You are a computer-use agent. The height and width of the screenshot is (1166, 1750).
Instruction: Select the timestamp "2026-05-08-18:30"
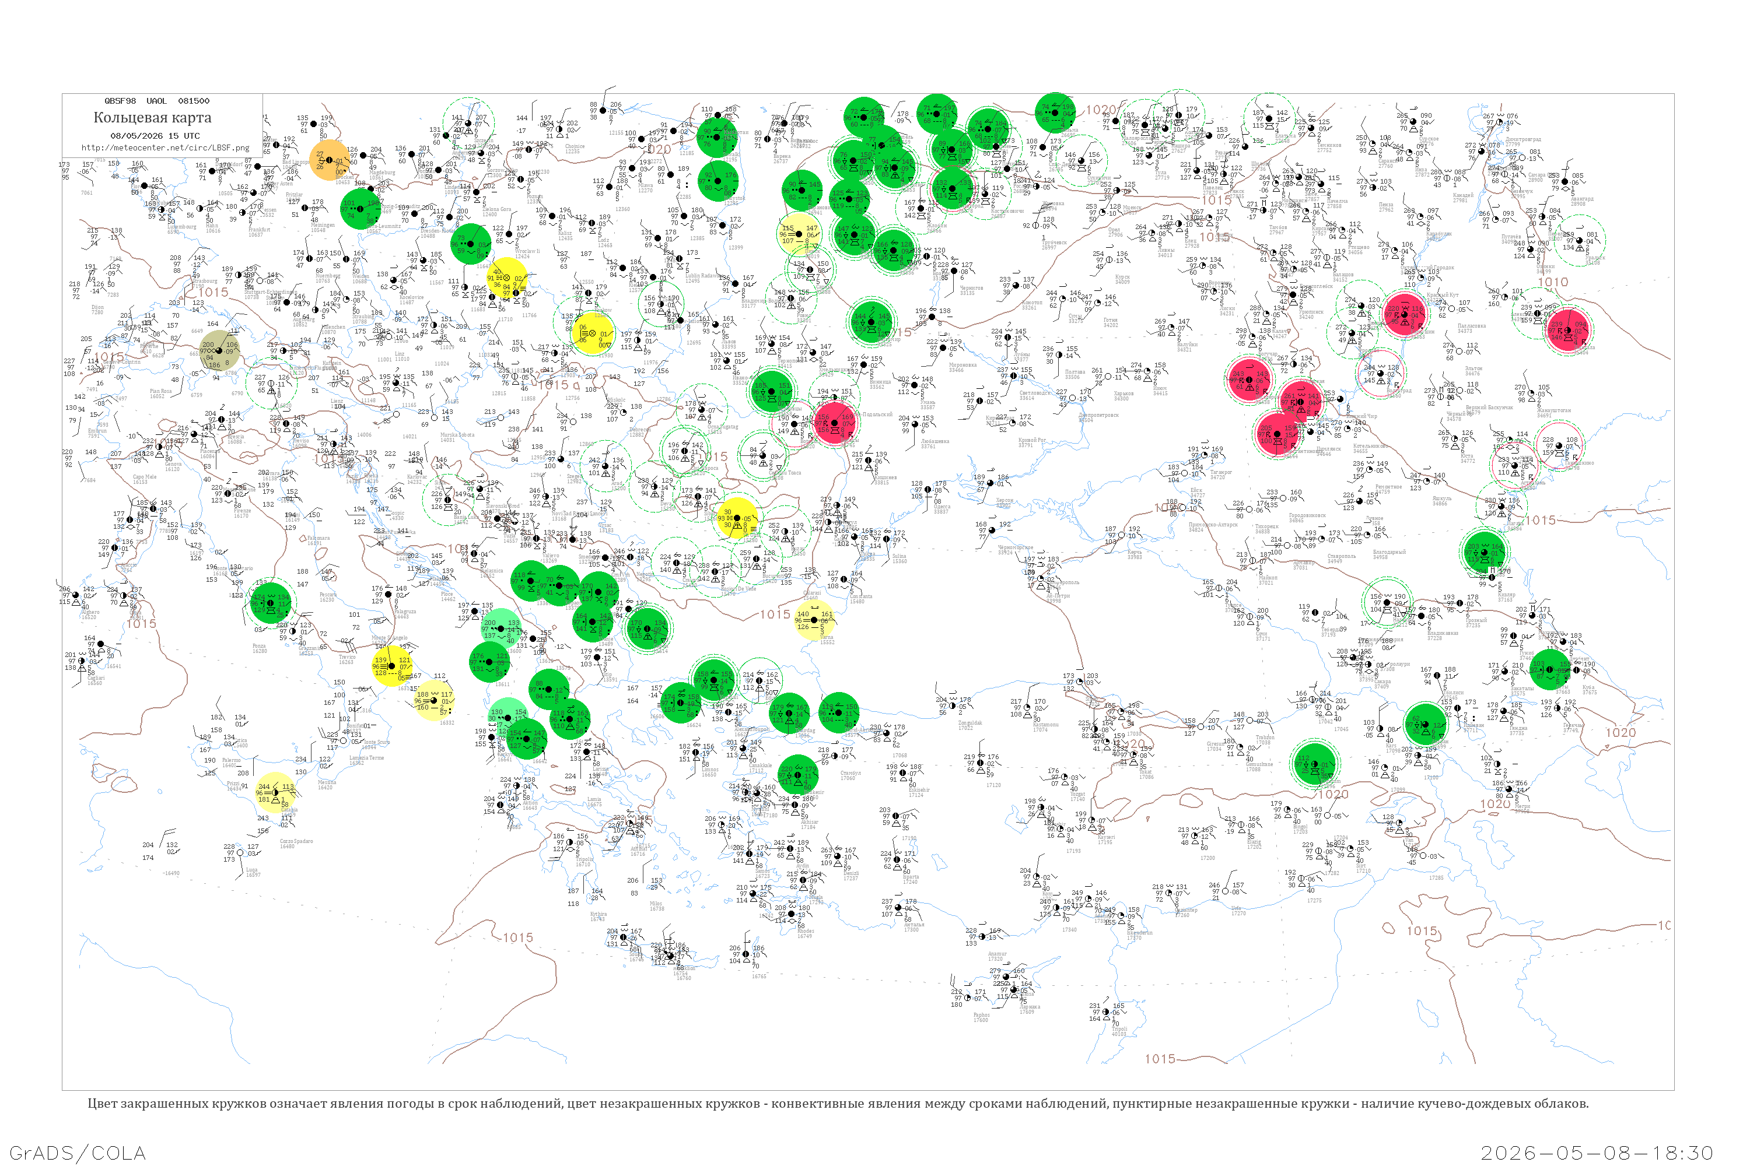1597,1153
